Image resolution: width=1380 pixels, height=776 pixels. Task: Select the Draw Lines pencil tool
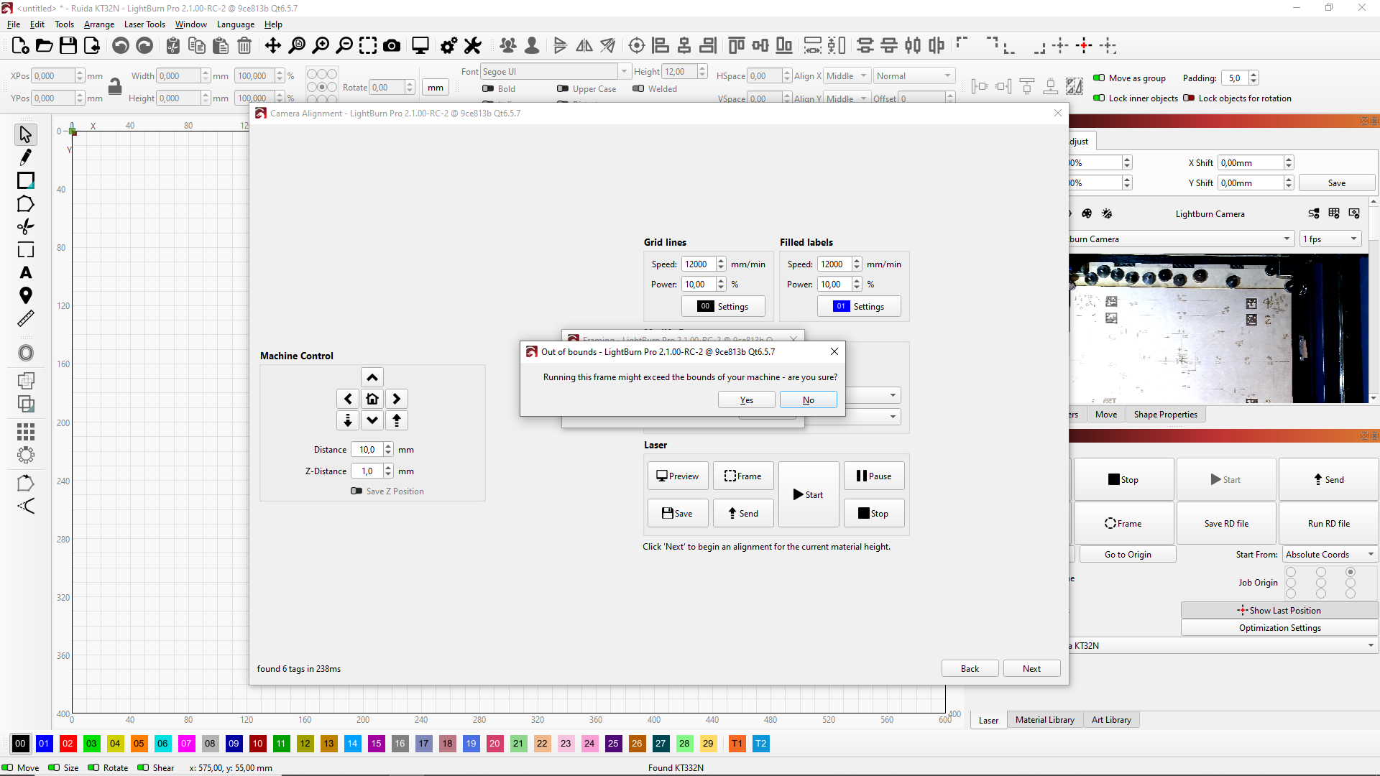point(26,157)
